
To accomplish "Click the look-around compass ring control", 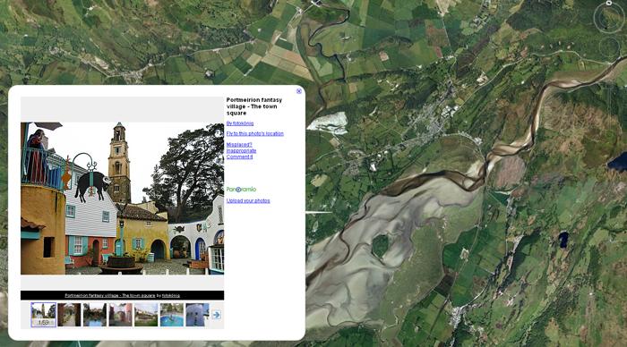I will click(x=608, y=18).
